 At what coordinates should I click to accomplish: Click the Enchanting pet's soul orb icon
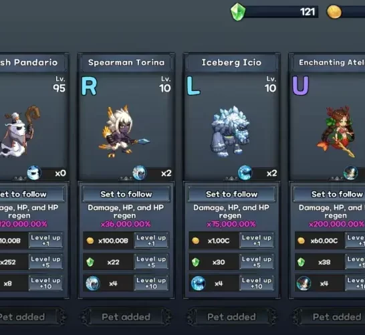pyautogui.click(x=350, y=173)
